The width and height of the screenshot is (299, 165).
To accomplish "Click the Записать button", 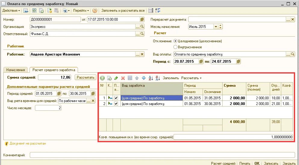I will [x=271, y=163].
